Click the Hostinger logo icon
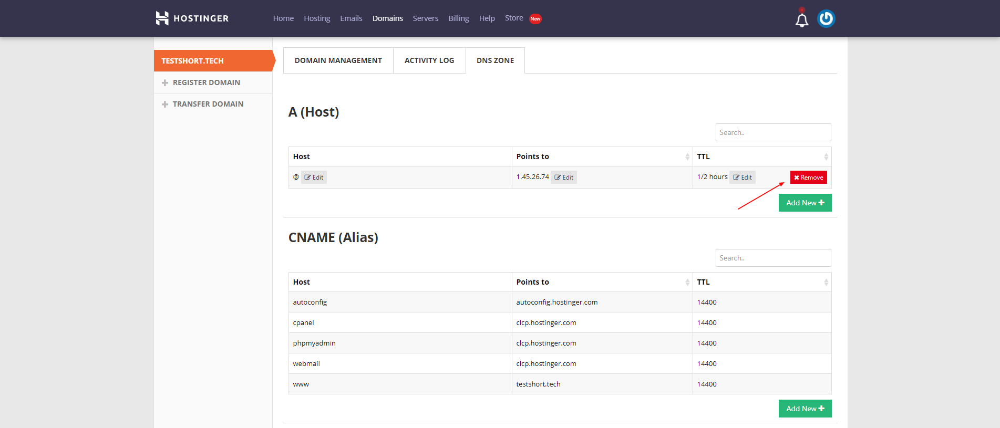Viewport: 1000px width, 428px height. point(162,18)
